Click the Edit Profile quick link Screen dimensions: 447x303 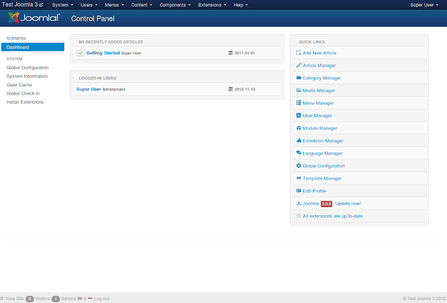314,191
